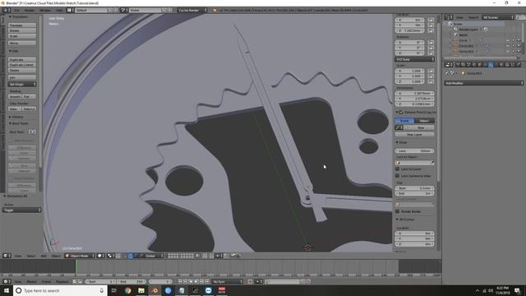Click the Translate button
Screen dimensions: 526x296
coord(22,25)
